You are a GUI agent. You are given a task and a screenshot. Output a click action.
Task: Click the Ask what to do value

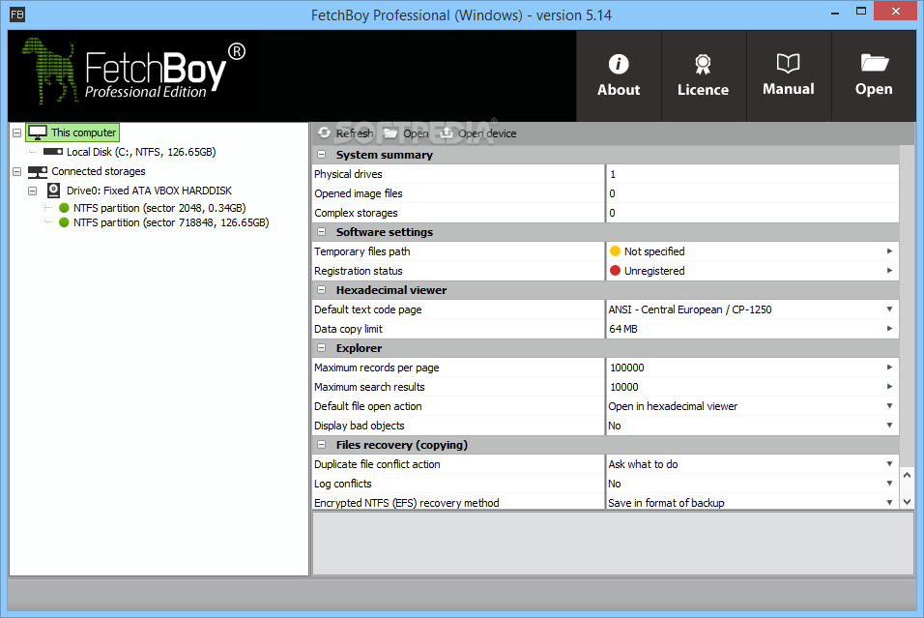(x=643, y=464)
